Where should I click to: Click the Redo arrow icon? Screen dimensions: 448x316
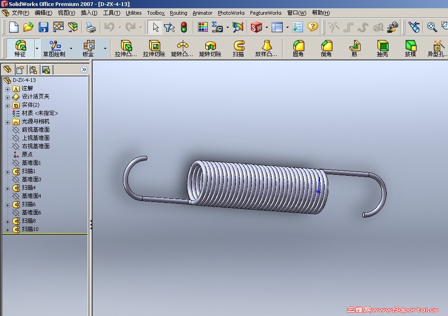coord(131,28)
